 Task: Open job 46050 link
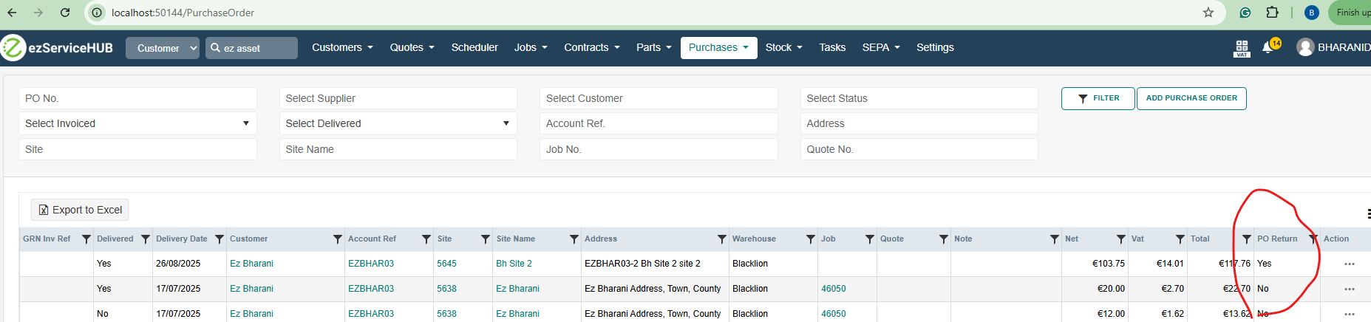point(833,289)
